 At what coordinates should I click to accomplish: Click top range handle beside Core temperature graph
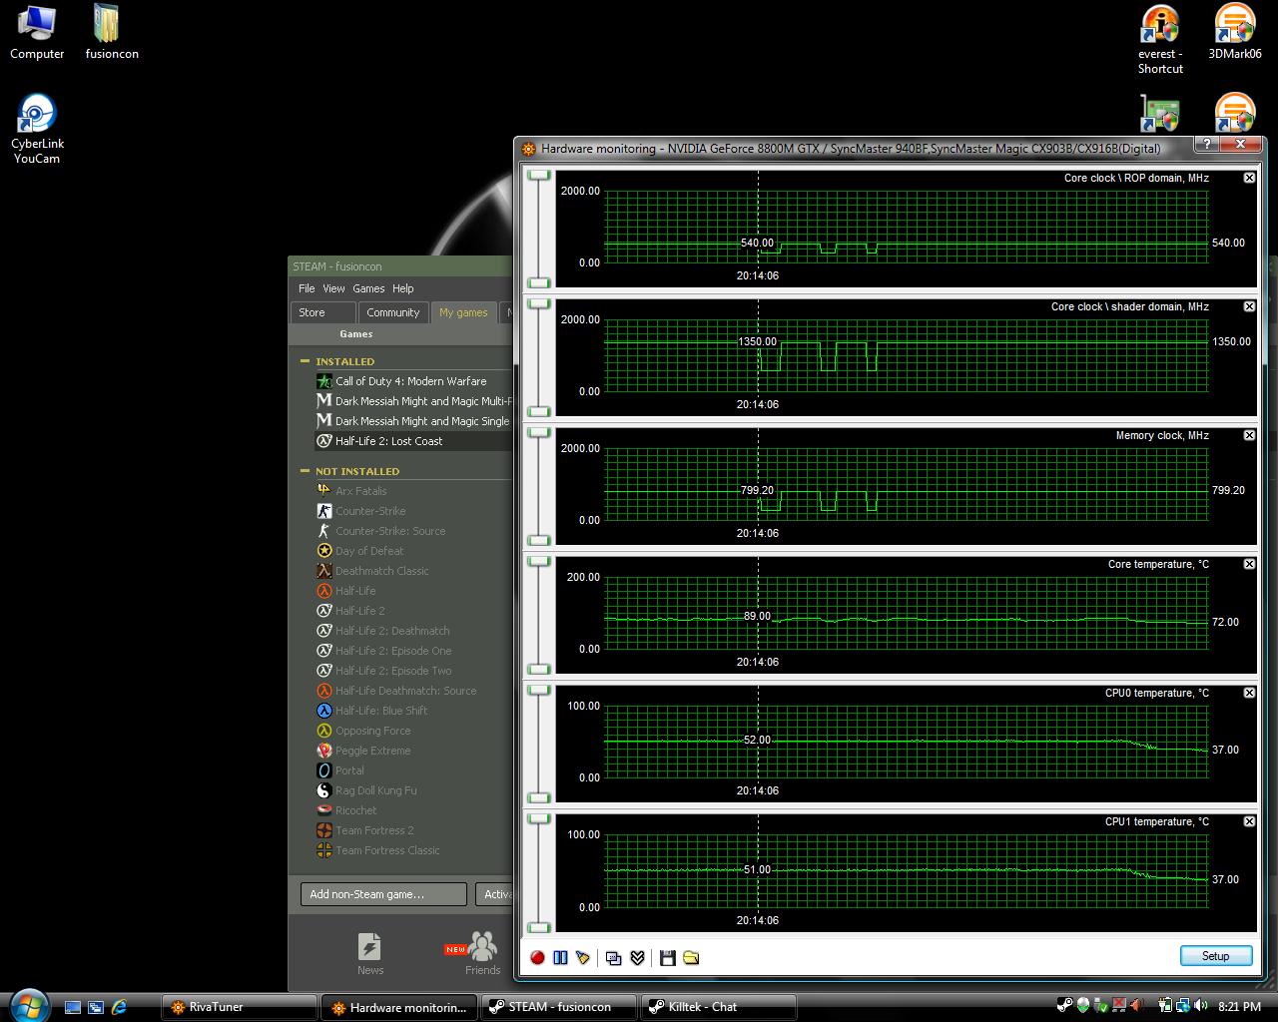(539, 562)
